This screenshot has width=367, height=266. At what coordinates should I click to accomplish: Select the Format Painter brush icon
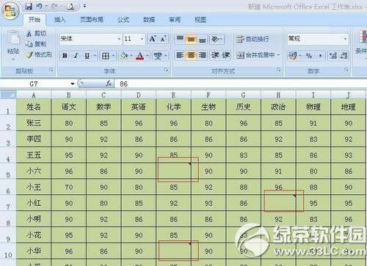(29, 55)
